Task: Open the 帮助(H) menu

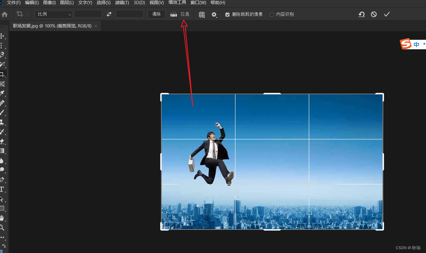Action: point(218,3)
